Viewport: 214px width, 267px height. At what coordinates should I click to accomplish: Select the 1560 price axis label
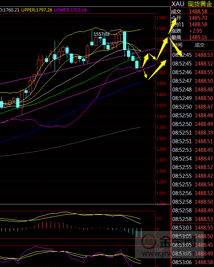tap(161, 29)
